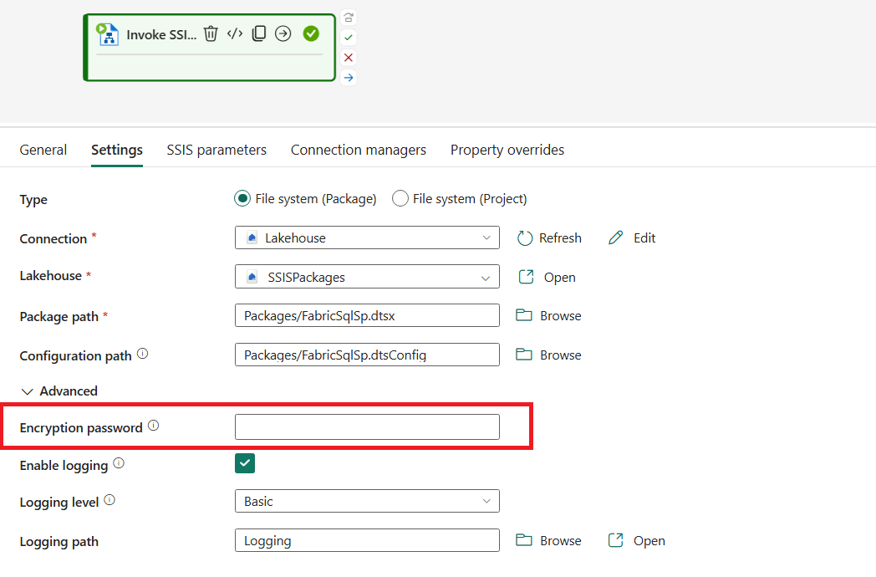Click the Encryption password input field

coord(367,427)
